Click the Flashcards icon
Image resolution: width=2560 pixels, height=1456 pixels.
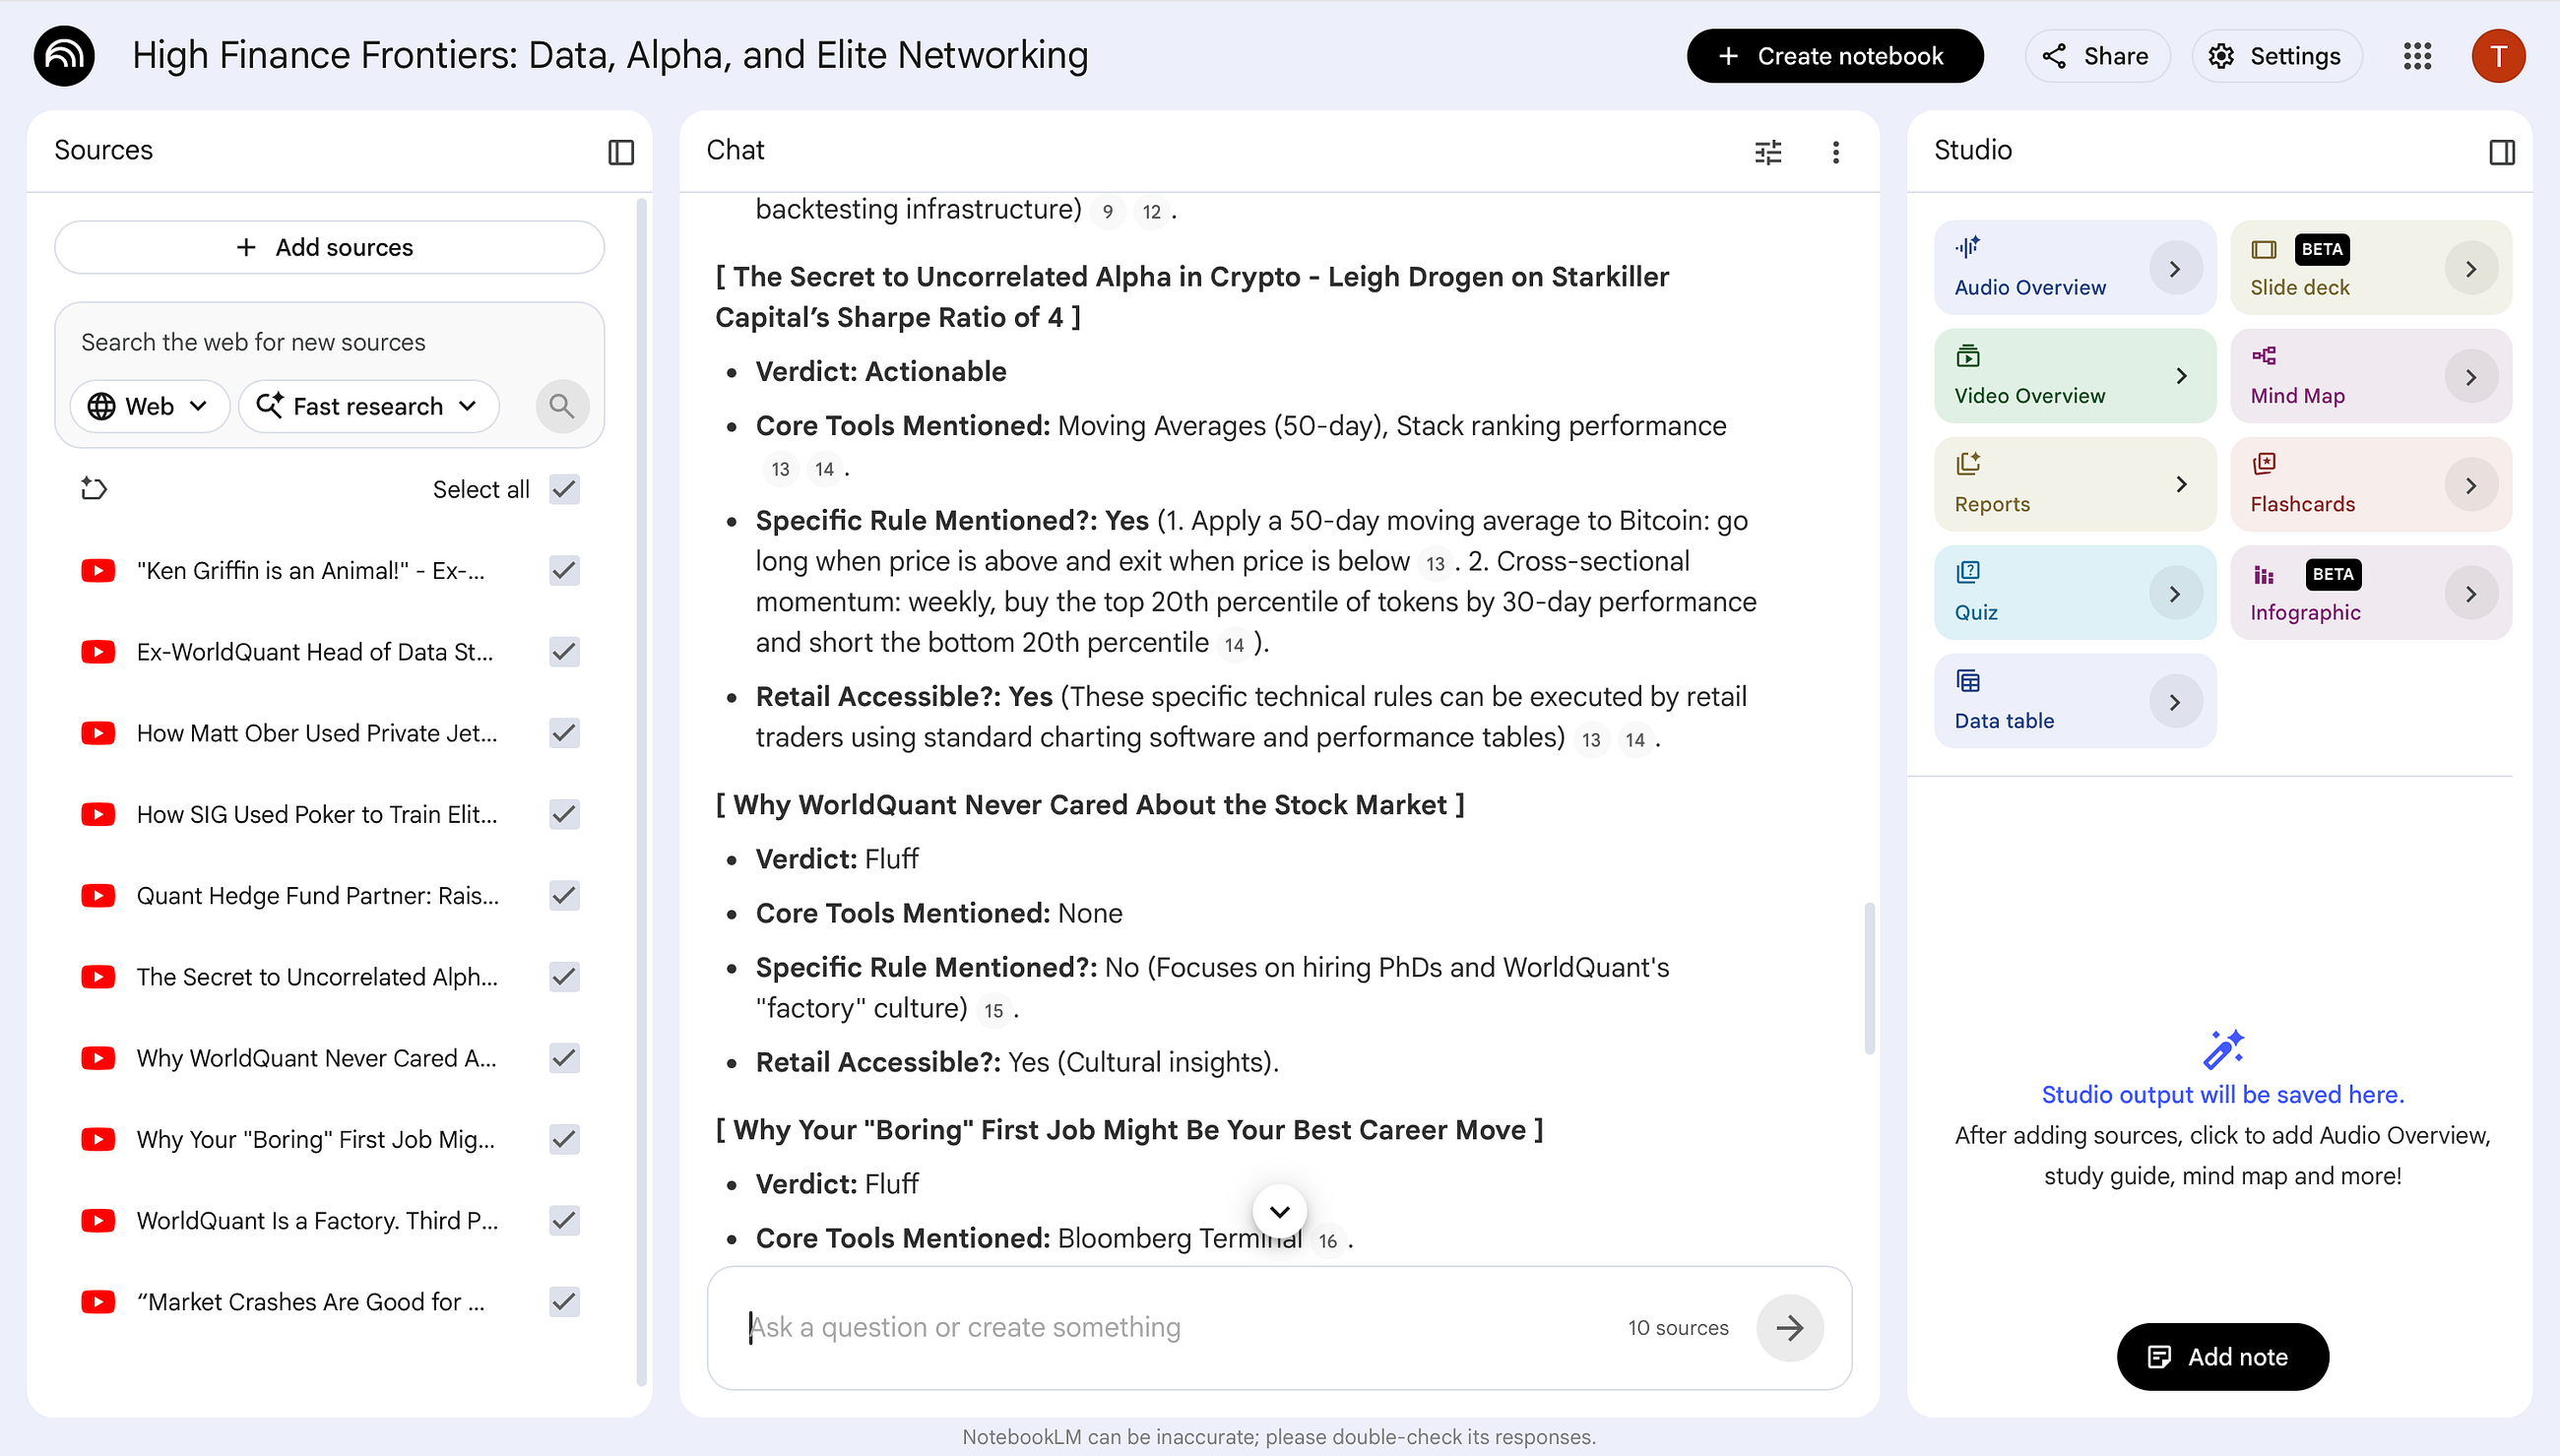2264,464
